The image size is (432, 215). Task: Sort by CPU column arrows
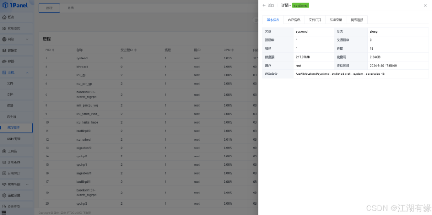pos(233,50)
